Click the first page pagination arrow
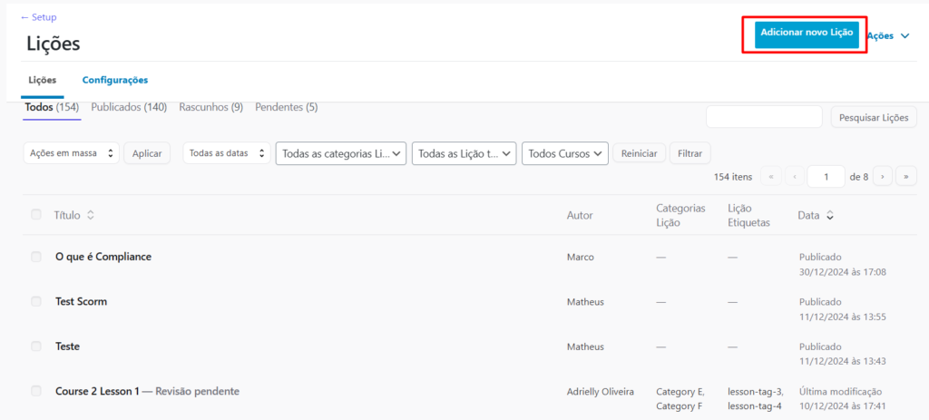This screenshot has height=420, width=929. 771,177
